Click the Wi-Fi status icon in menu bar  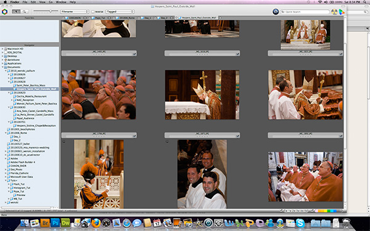320,2
